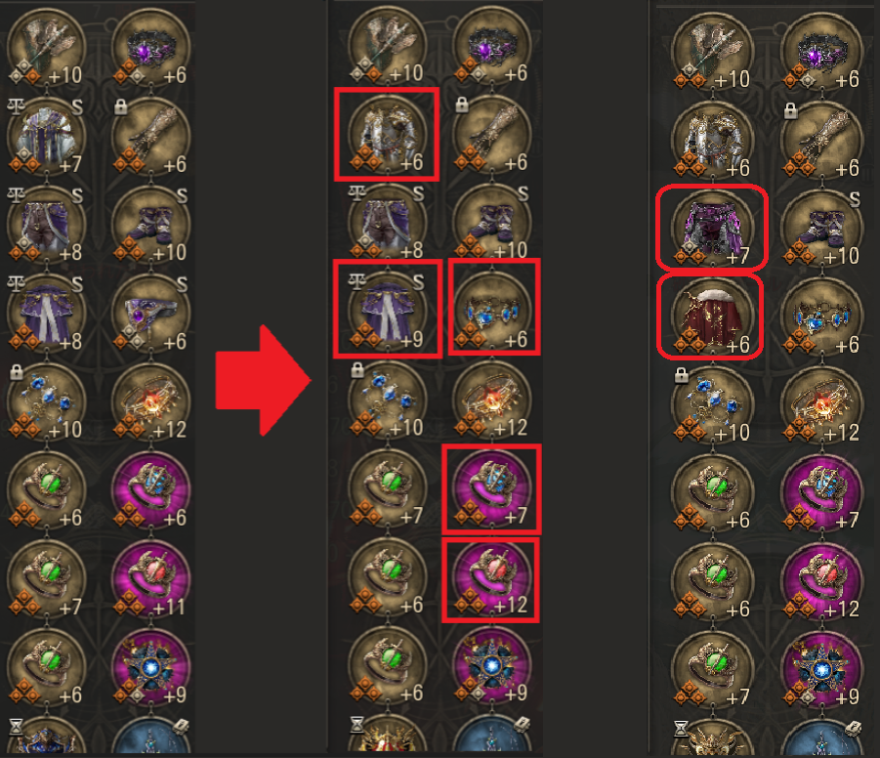
Task: Click the large red arrow
Action: (x=263, y=381)
